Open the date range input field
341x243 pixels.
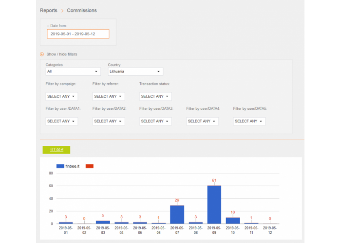click(x=78, y=34)
